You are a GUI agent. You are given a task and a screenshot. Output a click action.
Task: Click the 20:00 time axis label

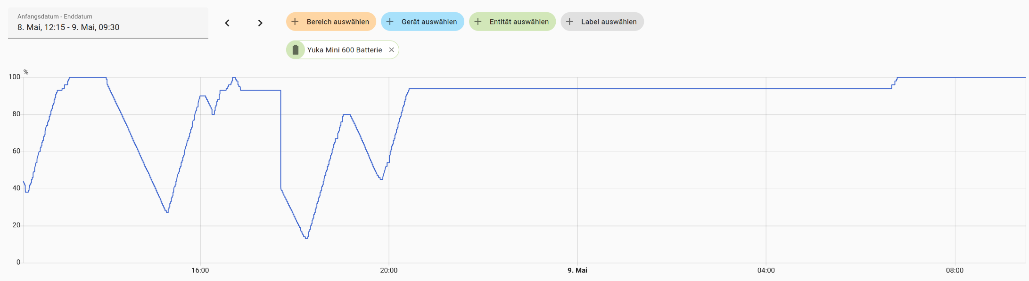pyautogui.click(x=389, y=271)
